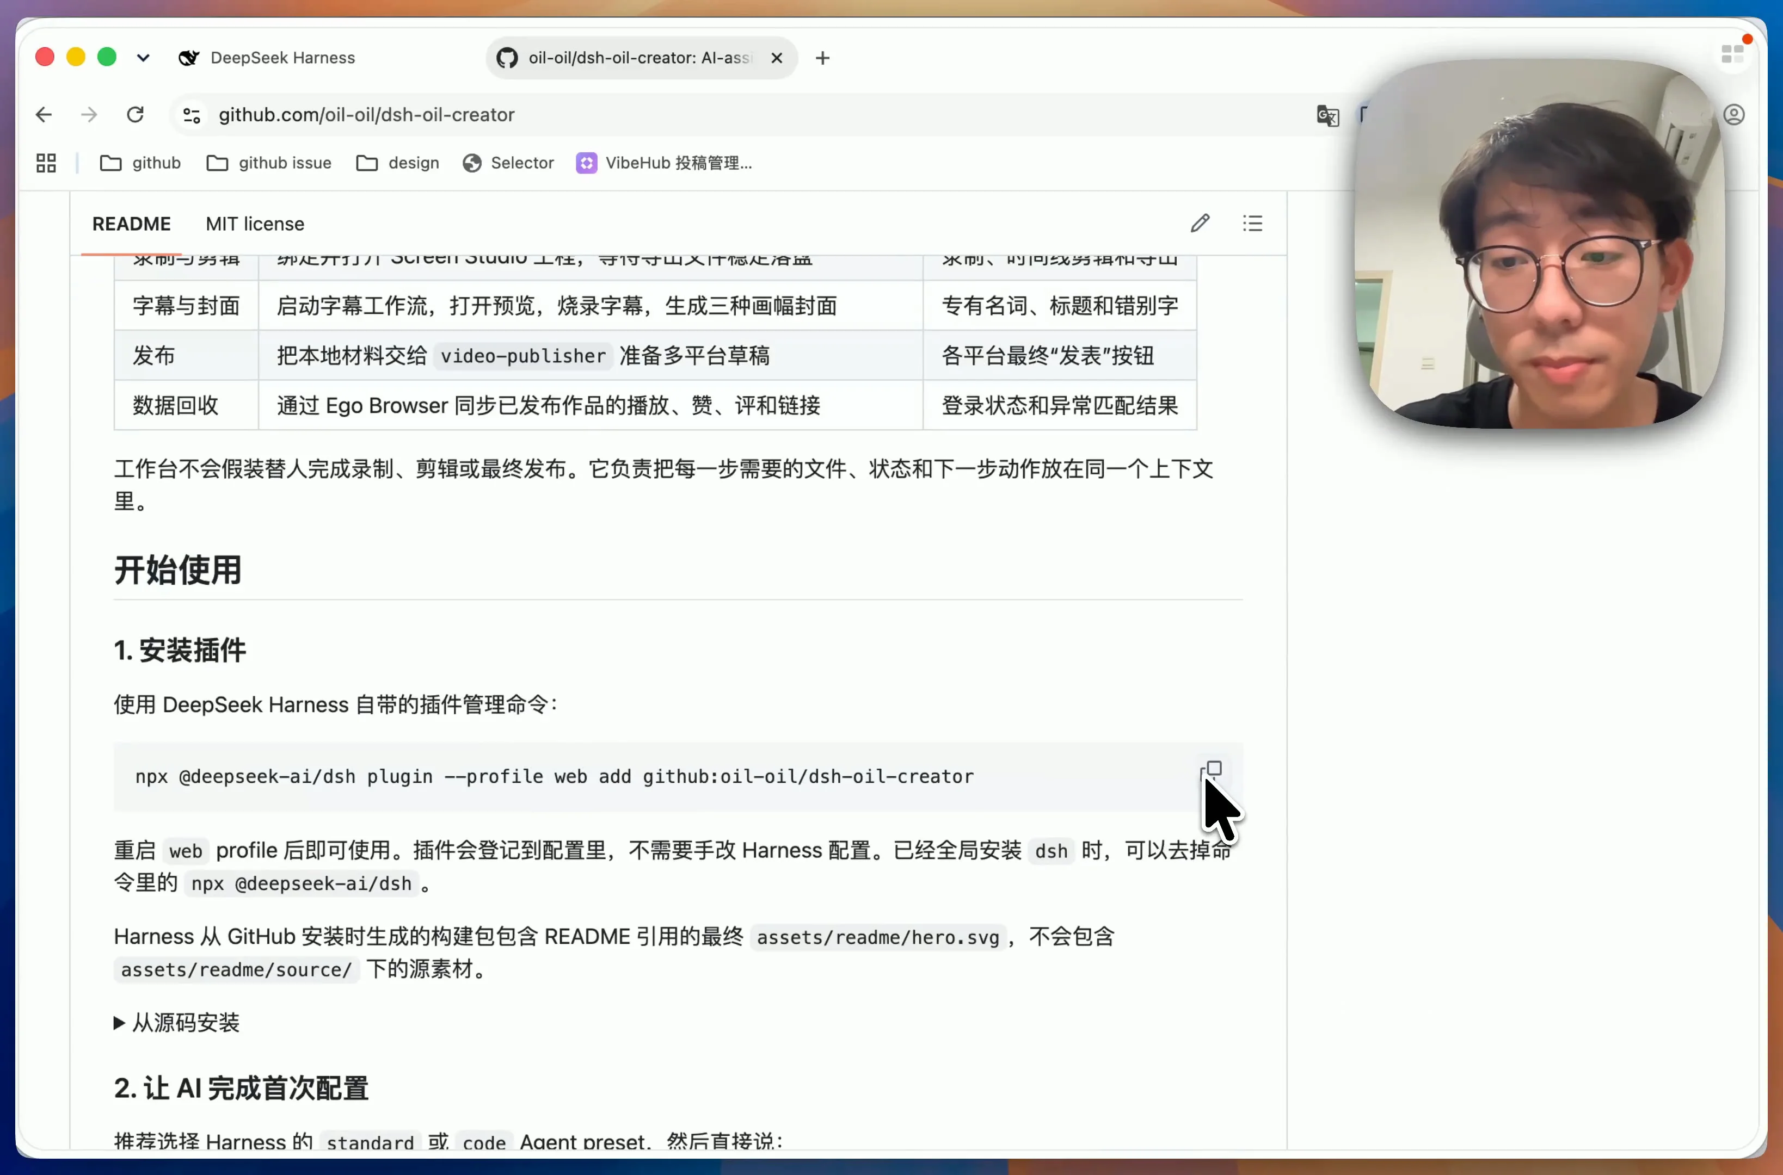Click the 专有名词、标题和错别字 cell

click(1060, 306)
